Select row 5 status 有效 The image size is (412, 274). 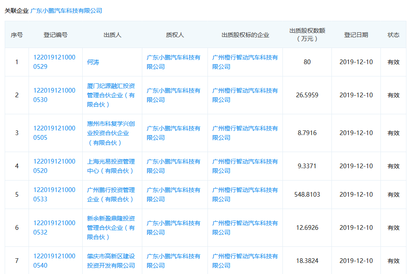pos(393,195)
